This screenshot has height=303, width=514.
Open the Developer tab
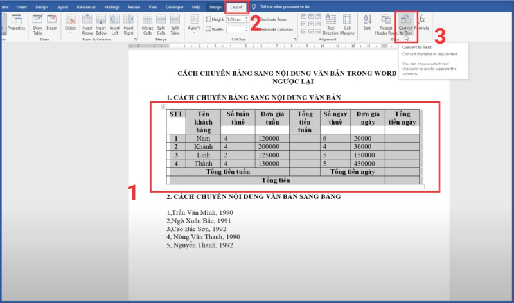click(174, 7)
